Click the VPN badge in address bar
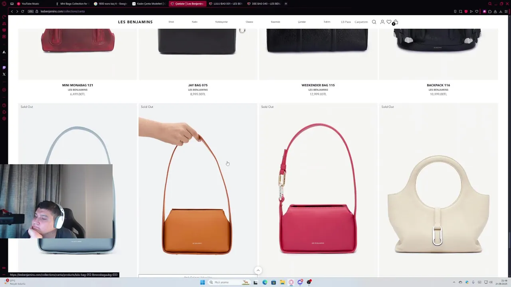This screenshot has width=511, height=287. coord(31,11)
